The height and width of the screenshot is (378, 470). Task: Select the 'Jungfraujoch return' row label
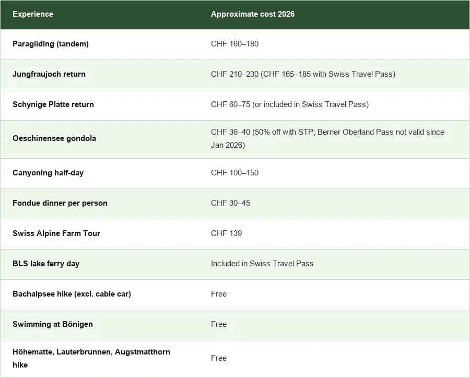click(49, 74)
